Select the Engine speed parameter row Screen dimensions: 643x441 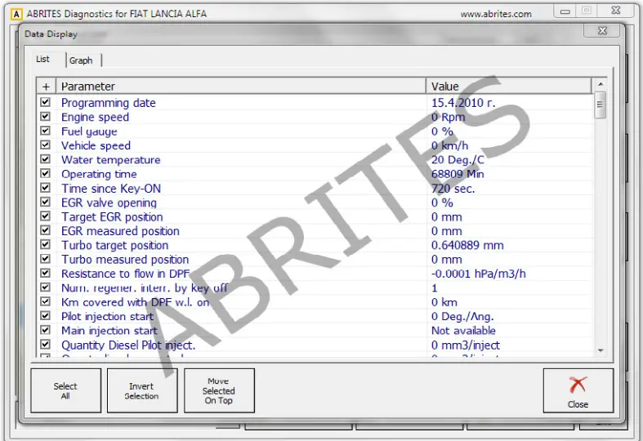coord(315,117)
